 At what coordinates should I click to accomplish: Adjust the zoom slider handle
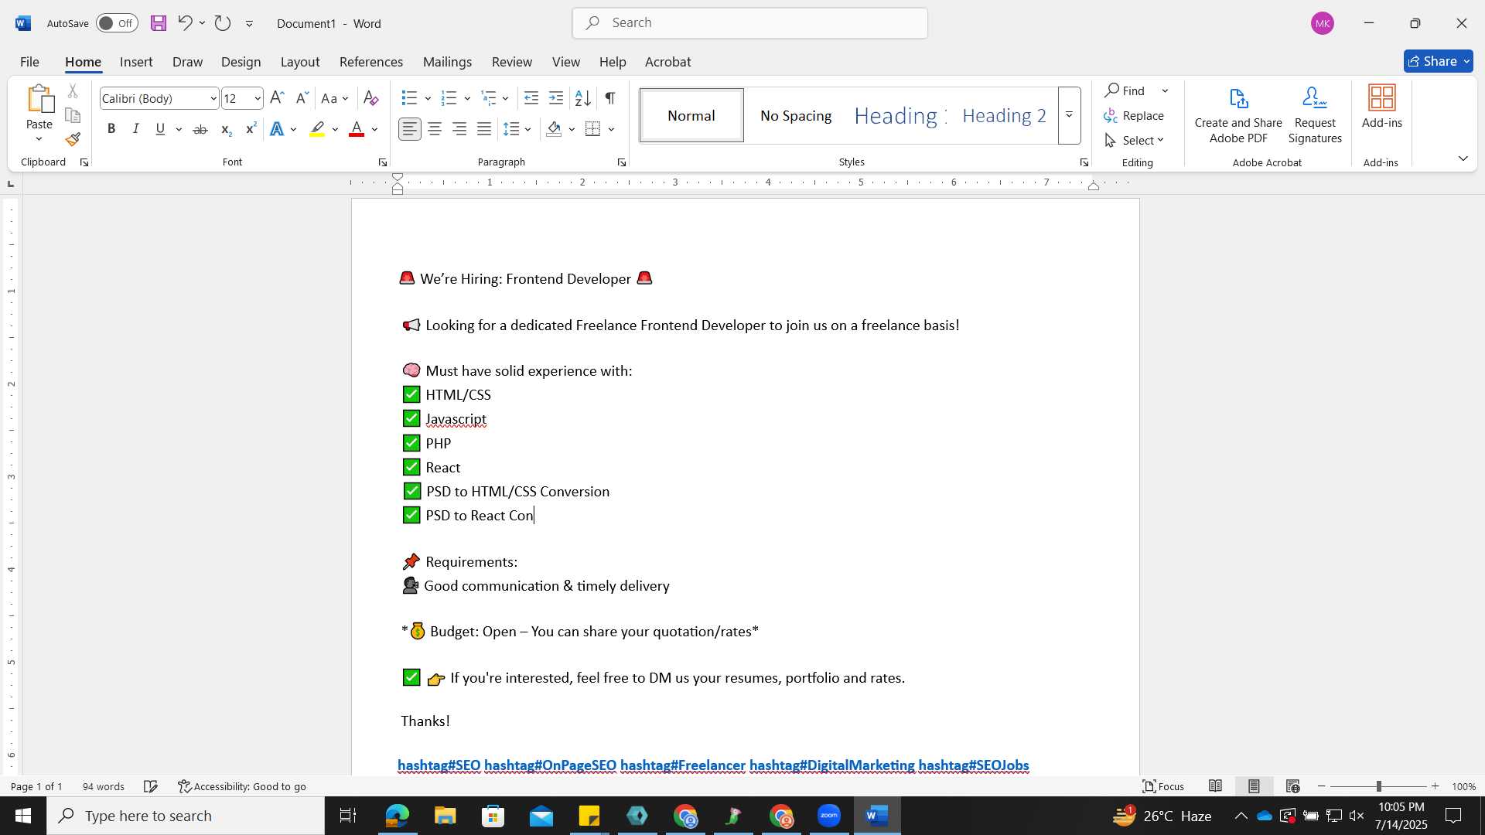point(1378,786)
